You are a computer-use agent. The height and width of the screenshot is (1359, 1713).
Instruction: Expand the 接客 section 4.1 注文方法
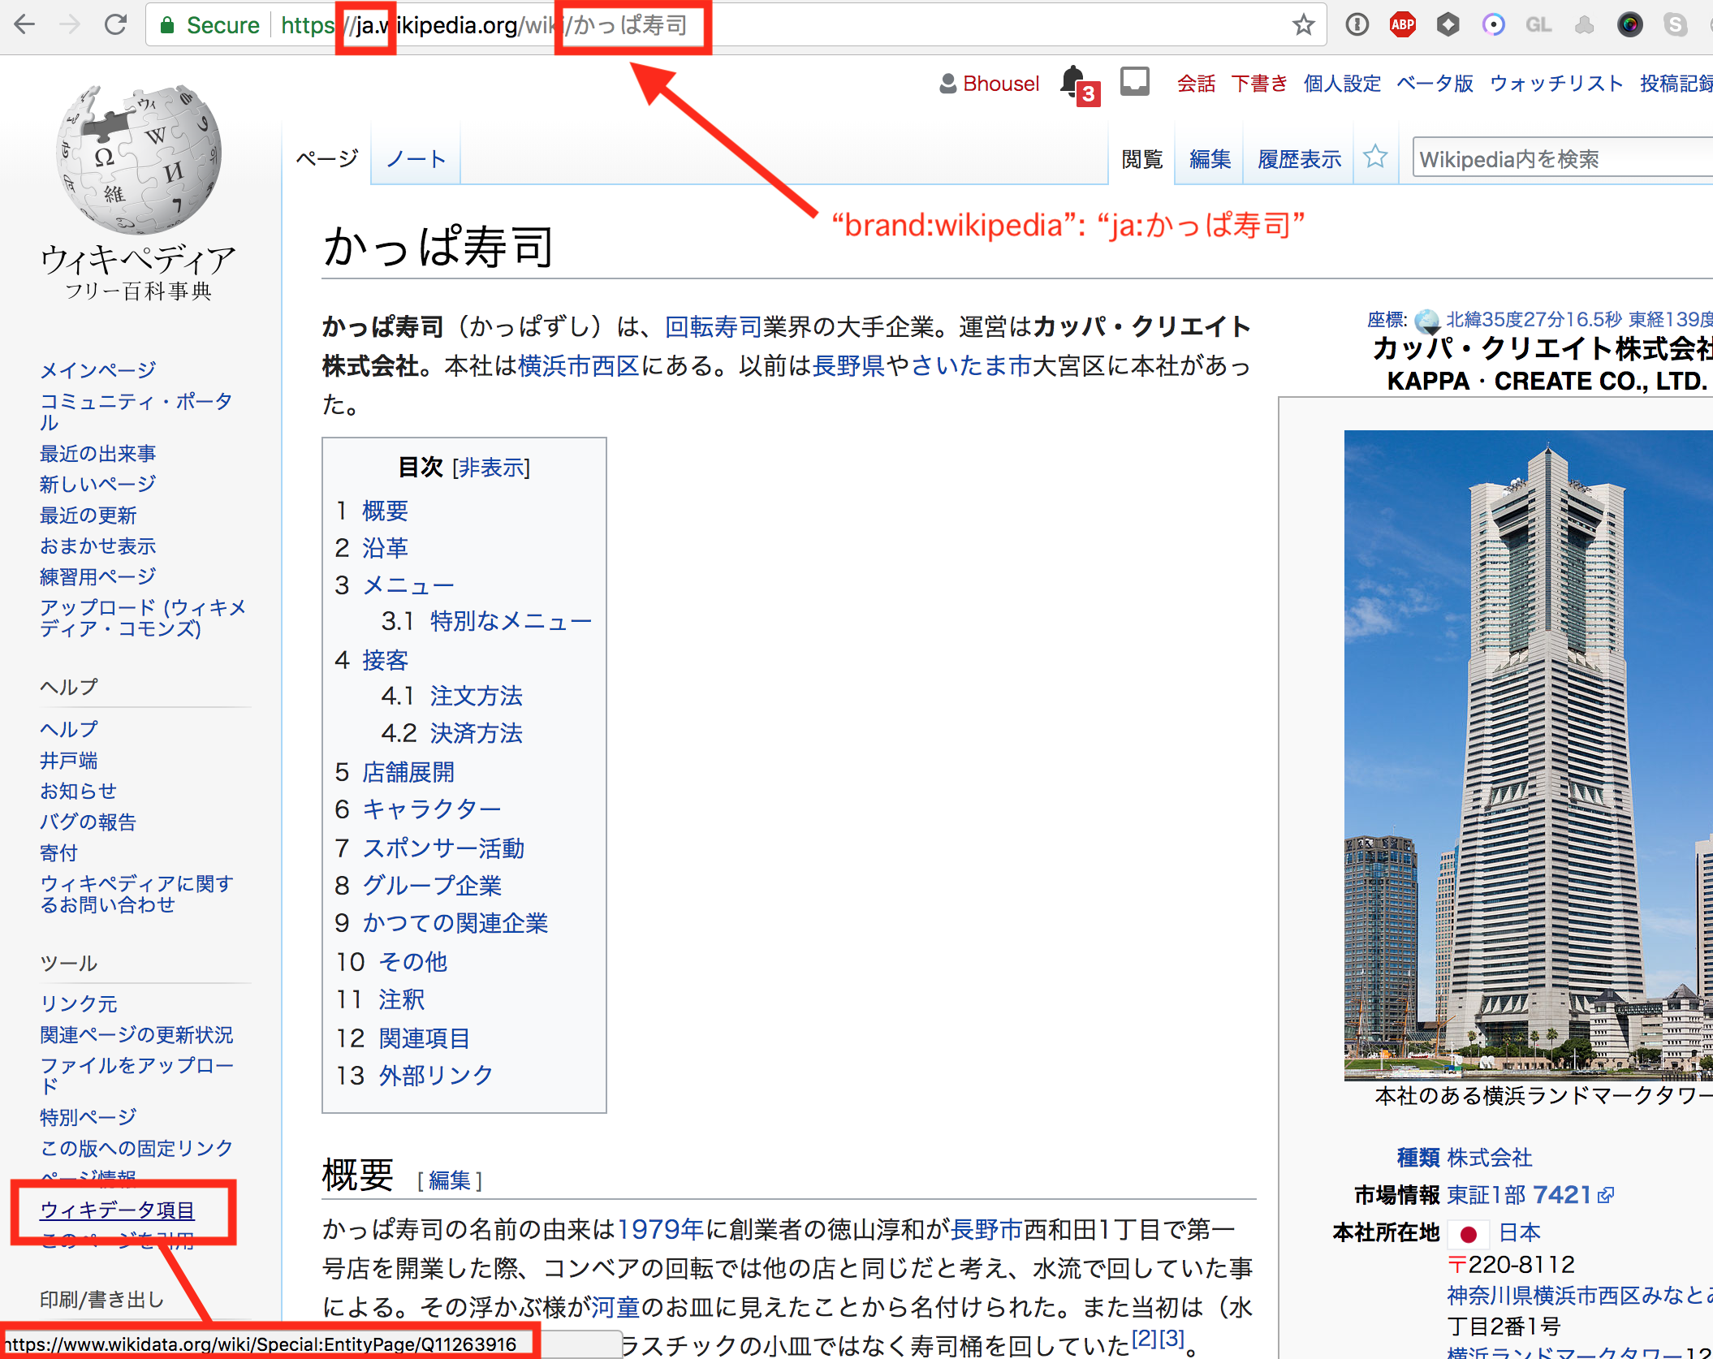pyautogui.click(x=472, y=694)
